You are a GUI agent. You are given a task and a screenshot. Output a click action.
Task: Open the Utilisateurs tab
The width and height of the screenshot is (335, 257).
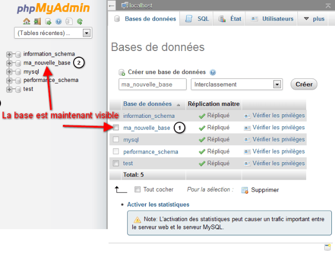[x=272, y=19]
